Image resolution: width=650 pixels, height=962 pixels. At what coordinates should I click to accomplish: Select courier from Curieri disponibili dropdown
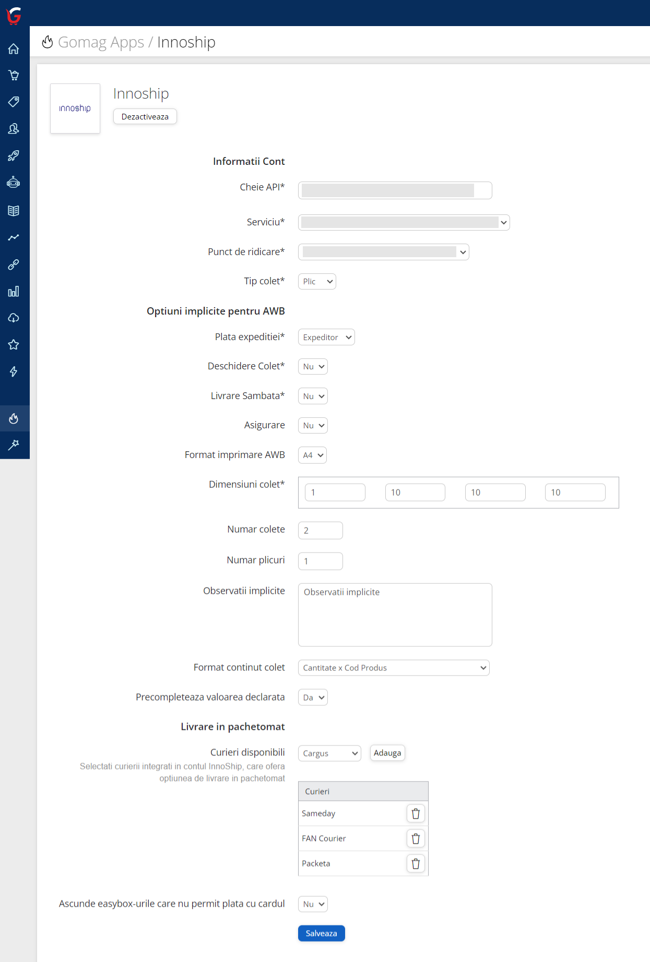coord(329,753)
